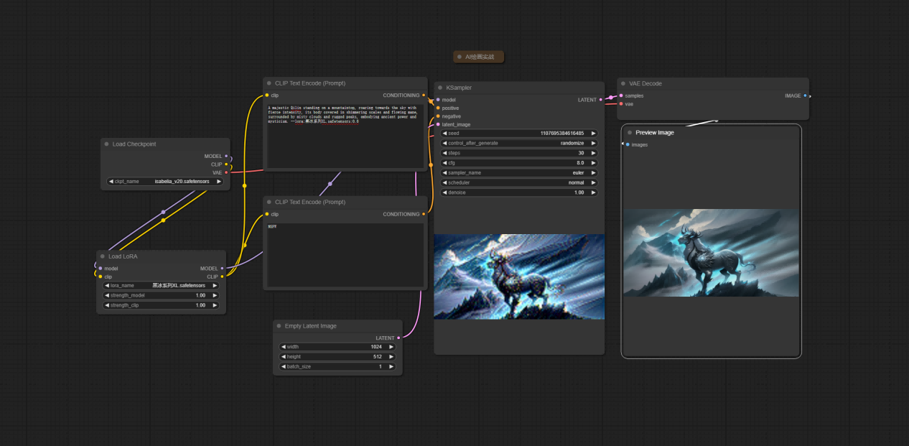Image resolution: width=909 pixels, height=446 pixels.
Task: Click the generated Qilin image in Preview Image
Action: 711,253
